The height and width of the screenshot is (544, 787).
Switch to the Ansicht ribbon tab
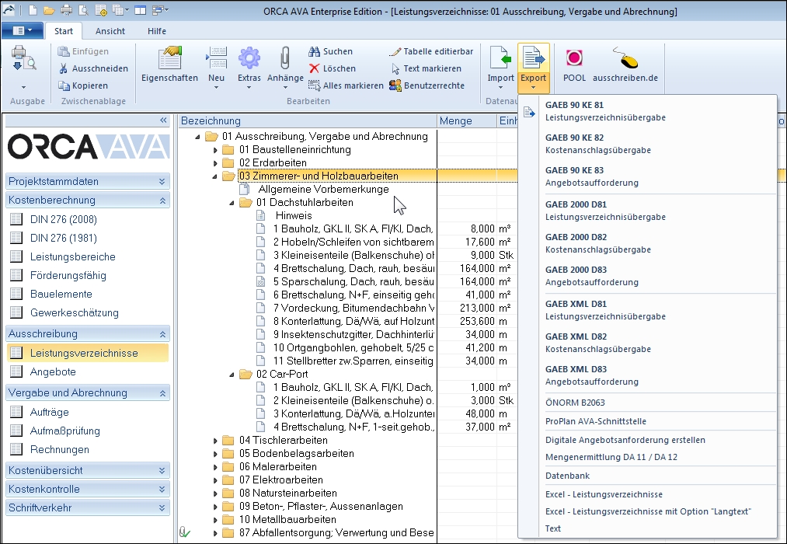click(110, 31)
